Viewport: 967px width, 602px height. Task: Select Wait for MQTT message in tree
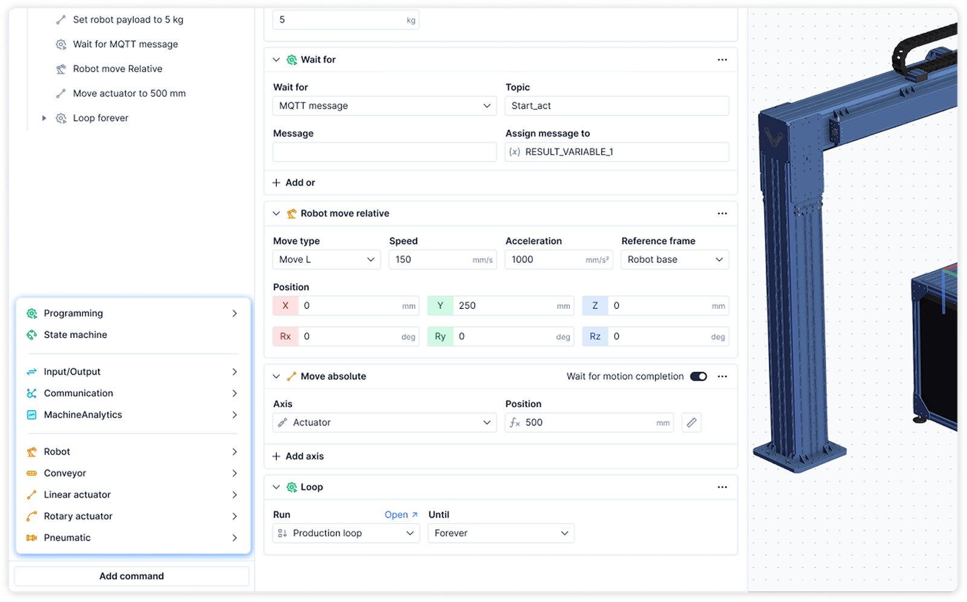click(x=125, y=44)
